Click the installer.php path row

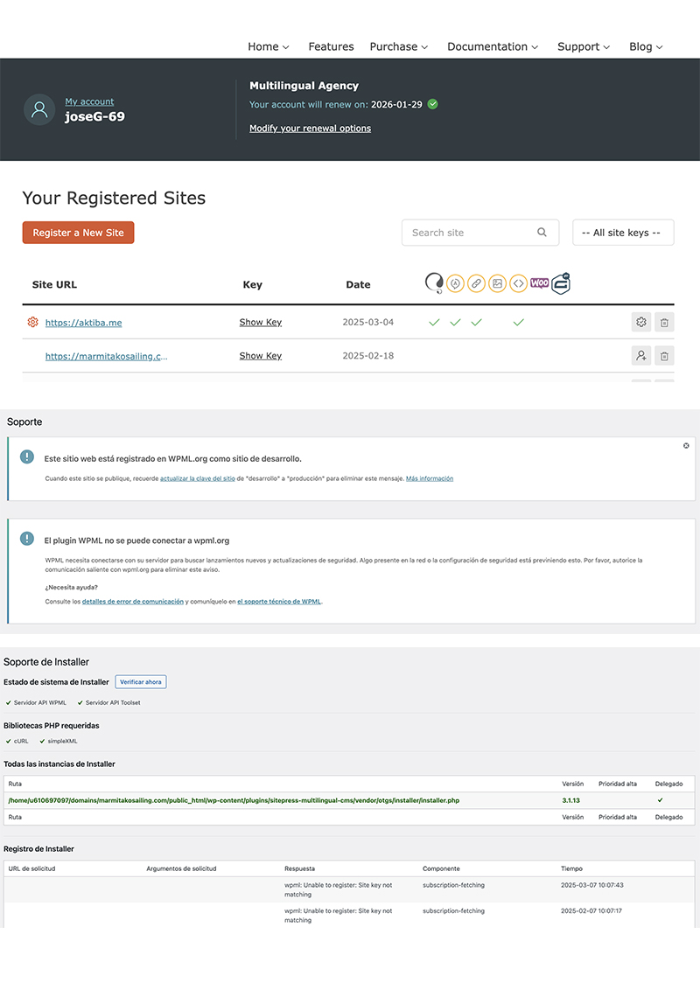click(349, 800)
